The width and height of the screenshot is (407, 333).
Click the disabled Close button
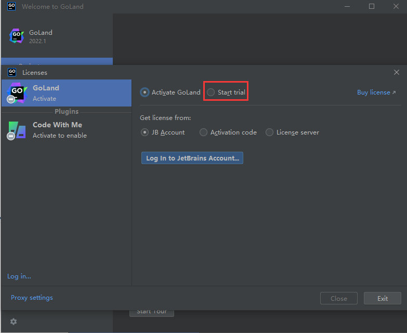(x=338, y=298)
